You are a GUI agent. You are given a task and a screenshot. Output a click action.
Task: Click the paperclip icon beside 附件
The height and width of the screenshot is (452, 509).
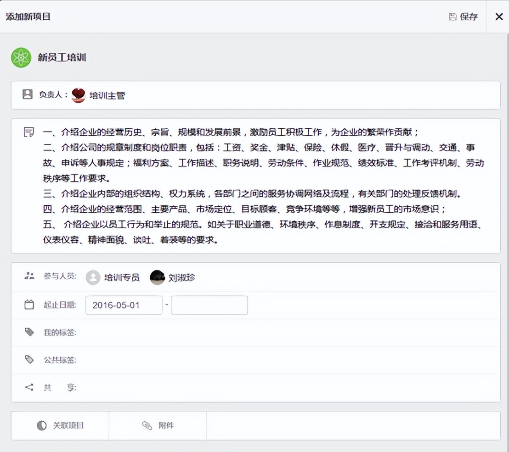(147, 425)
